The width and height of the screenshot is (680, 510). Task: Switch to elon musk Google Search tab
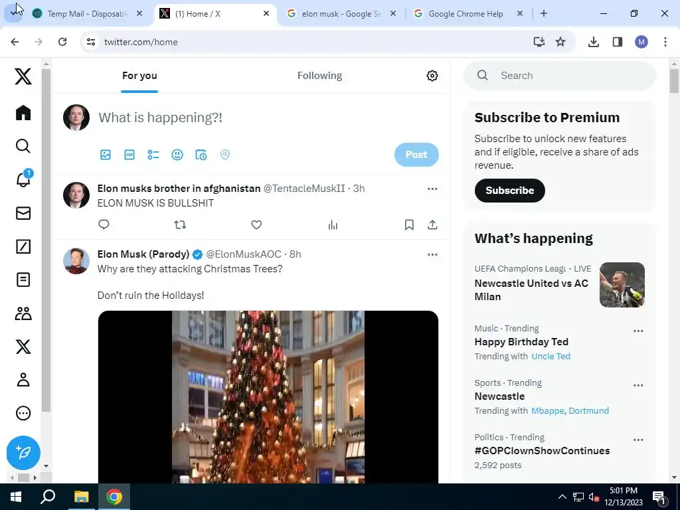point(342,14)
